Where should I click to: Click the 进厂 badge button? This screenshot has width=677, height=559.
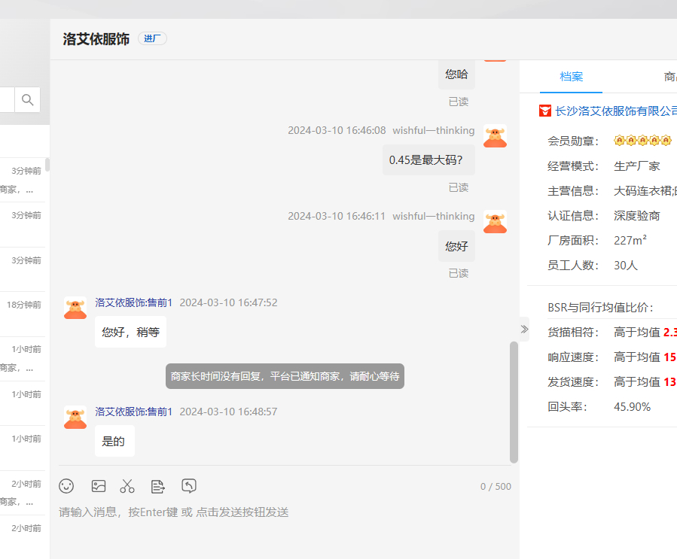(152, 38)
